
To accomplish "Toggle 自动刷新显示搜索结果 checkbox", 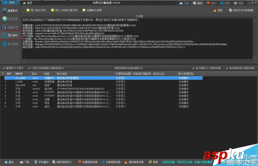I will (240, 68).
